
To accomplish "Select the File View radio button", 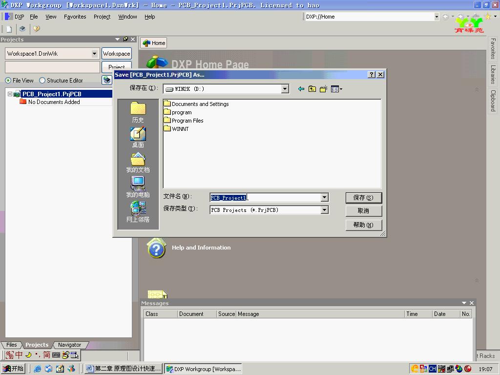I will click(8, 81).
